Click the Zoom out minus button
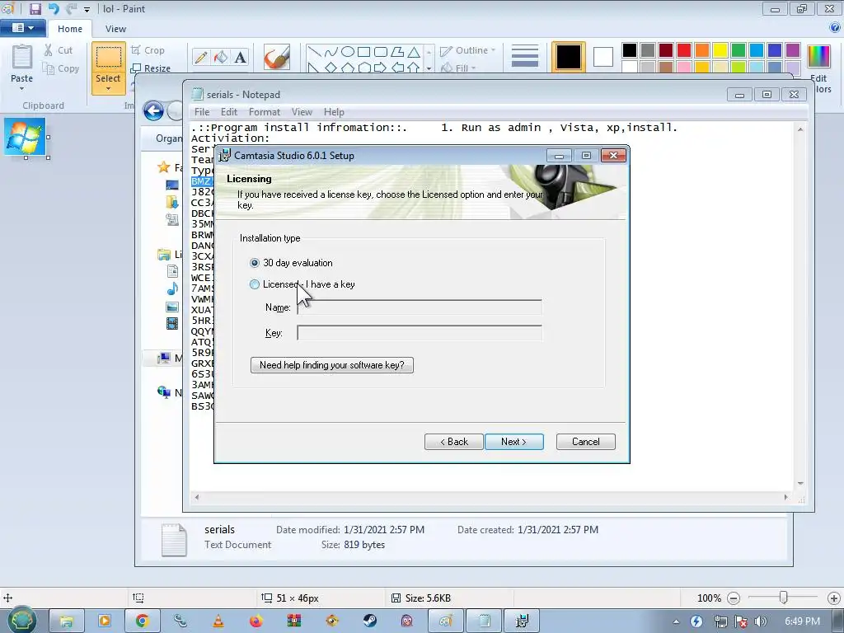The width and height of the screenshot is (844, 633). point(733,598)
